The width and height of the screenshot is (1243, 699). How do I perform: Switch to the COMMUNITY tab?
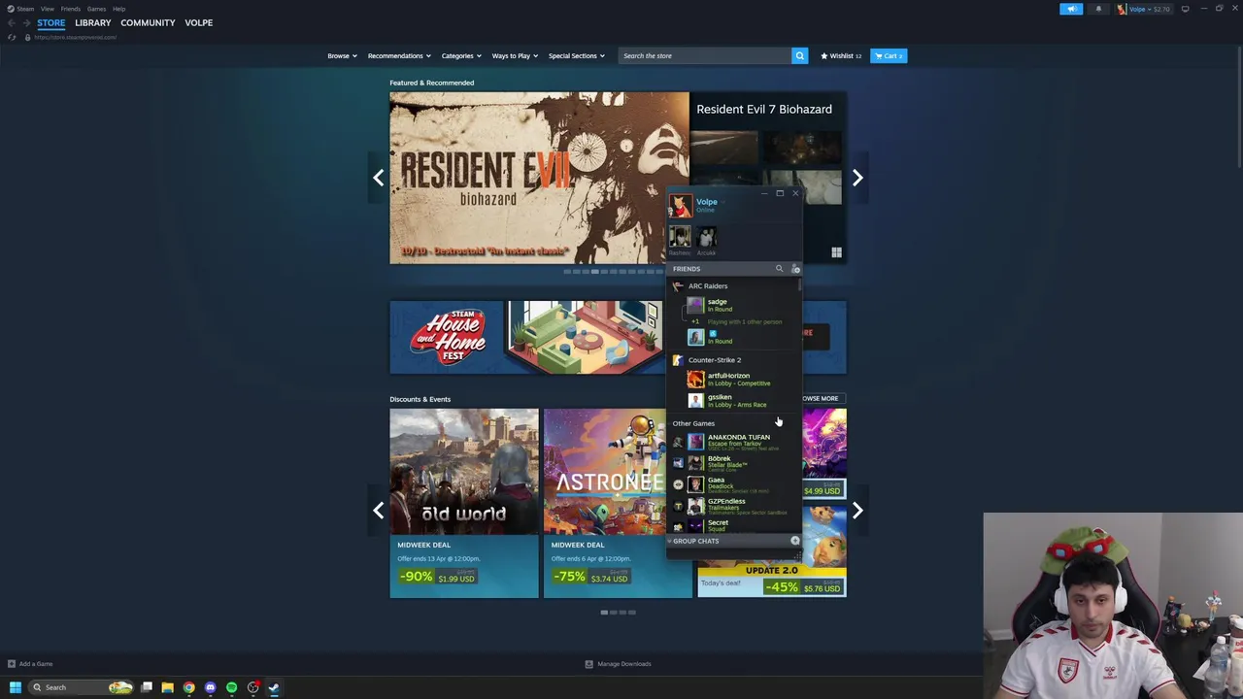point(148,22)
